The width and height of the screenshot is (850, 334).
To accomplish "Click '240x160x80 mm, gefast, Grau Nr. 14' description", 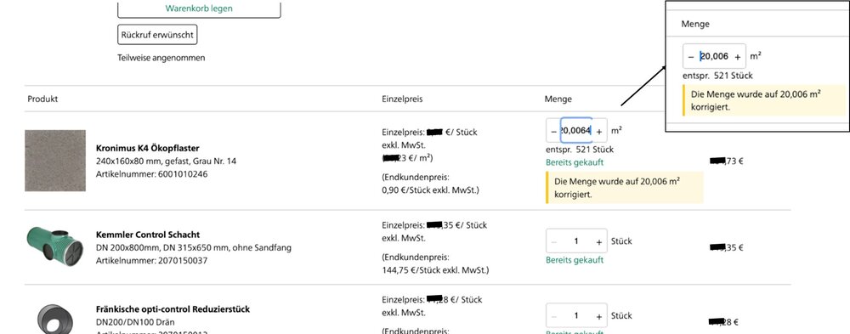I will click(166, 161).
